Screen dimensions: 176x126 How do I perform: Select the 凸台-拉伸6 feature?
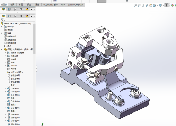point(14,121)
